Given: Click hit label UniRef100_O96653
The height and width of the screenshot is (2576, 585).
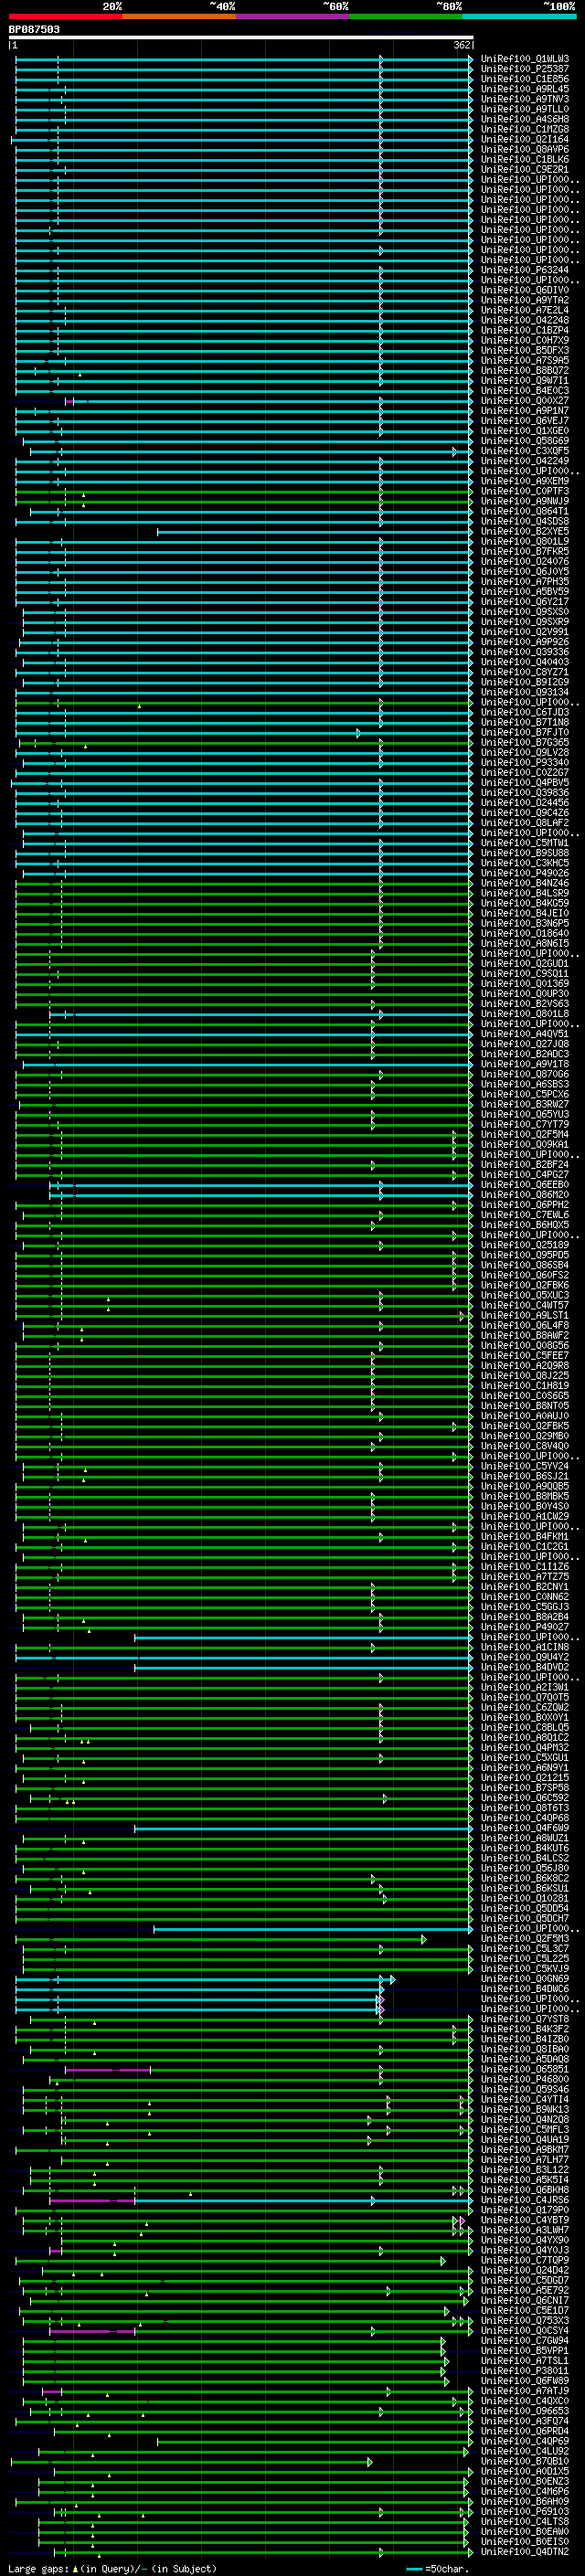Looking at the screenshot, I should click(x=524, y=2410).
